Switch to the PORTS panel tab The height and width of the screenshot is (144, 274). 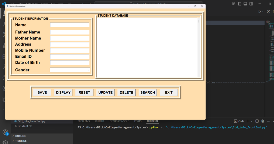(138, 121)
